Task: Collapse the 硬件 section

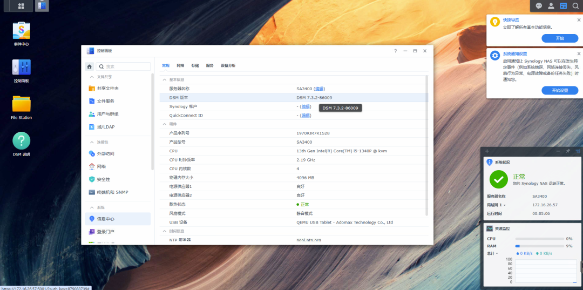Action: (164, 124)
